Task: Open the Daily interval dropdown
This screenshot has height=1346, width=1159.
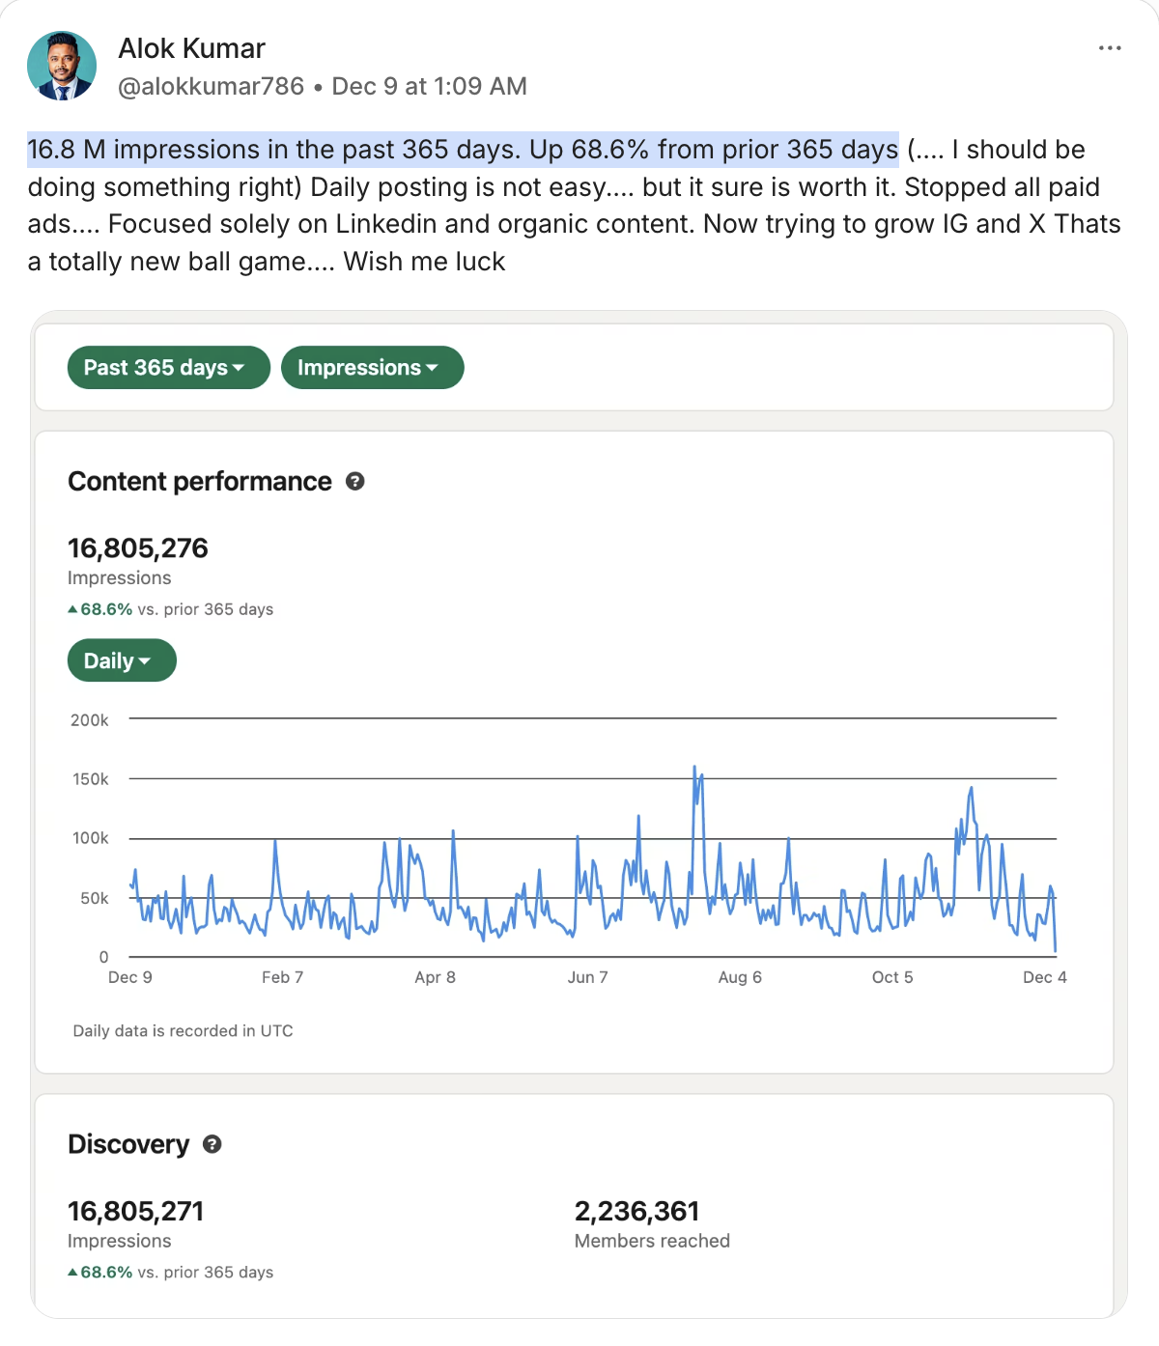Action: [121, 660]
